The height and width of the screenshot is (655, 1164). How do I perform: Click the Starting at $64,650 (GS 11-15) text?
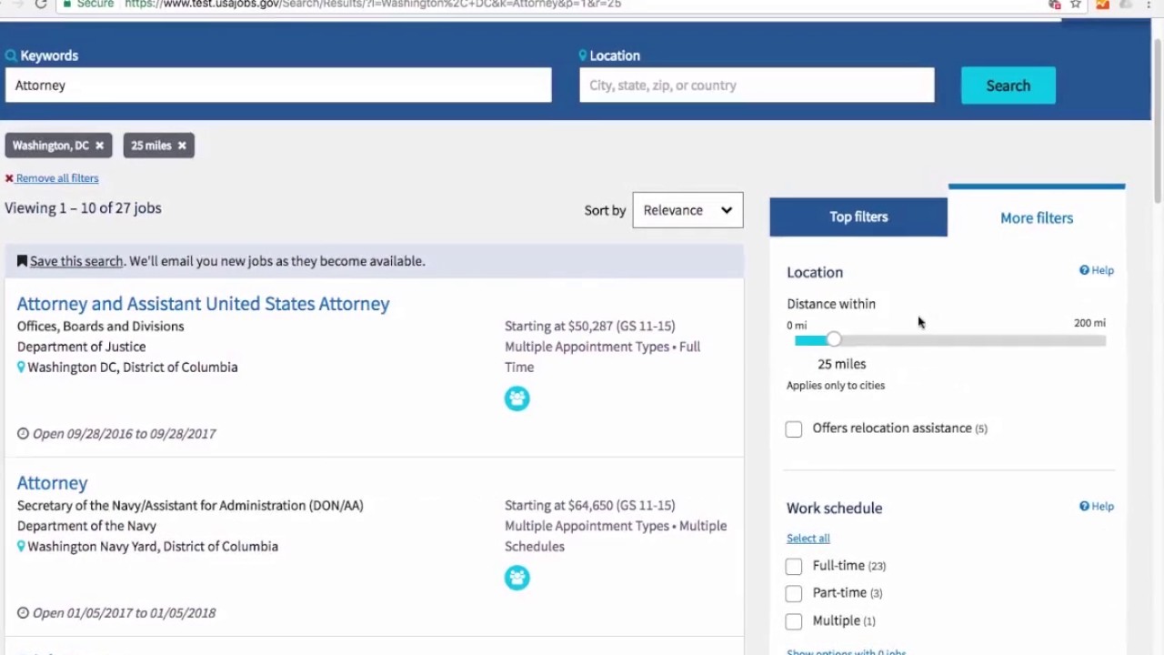590,505
